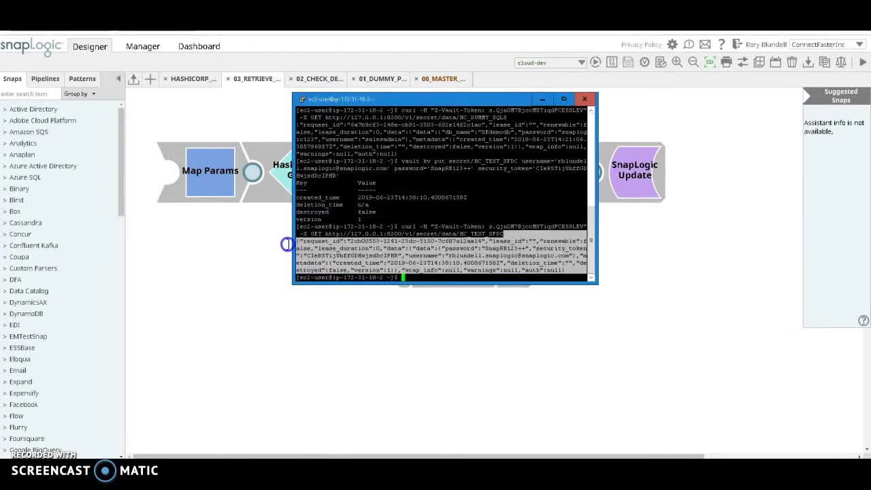
Task: Delete the pipeline with the trash icon
Action: [791, 62]
